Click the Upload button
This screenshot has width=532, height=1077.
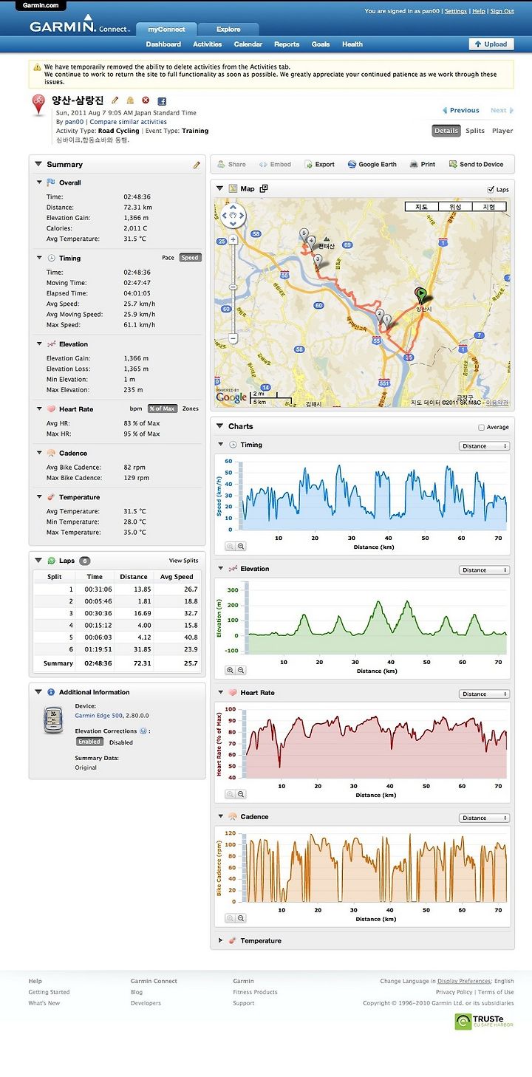[x=491, y=44]
